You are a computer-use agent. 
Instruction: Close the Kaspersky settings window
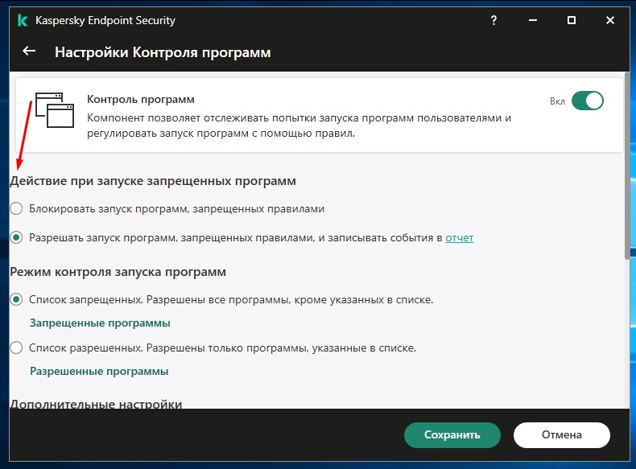[x=611, y=19]
